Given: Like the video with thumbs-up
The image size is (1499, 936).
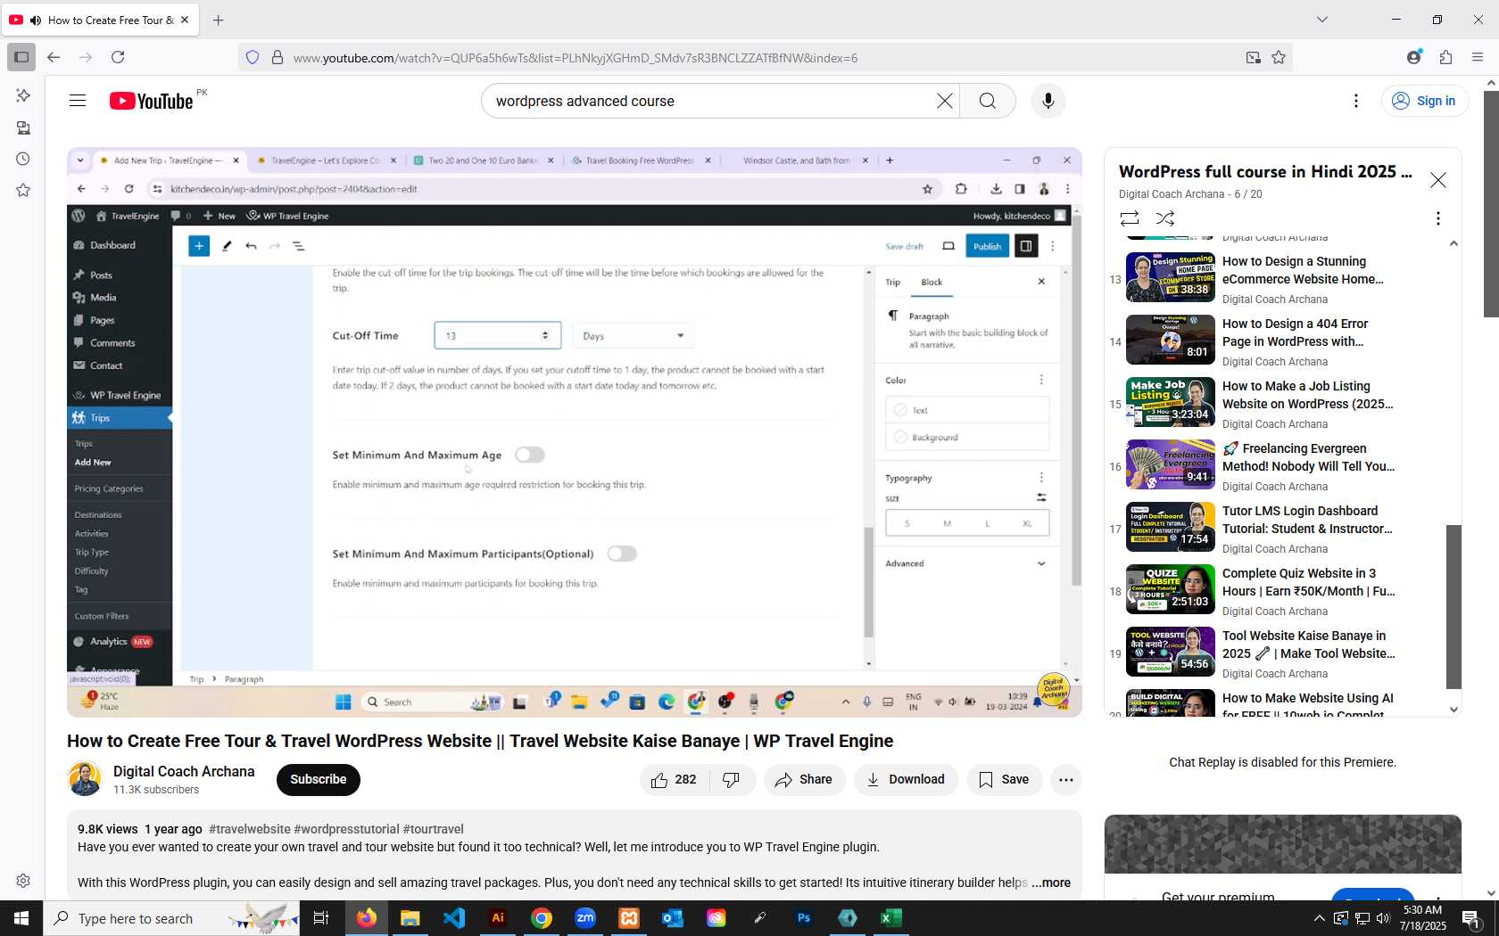Looking at the screenshot, I should (x=675, y=780).
